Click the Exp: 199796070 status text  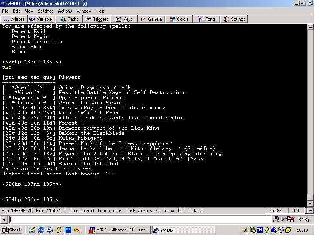[17, 211]
